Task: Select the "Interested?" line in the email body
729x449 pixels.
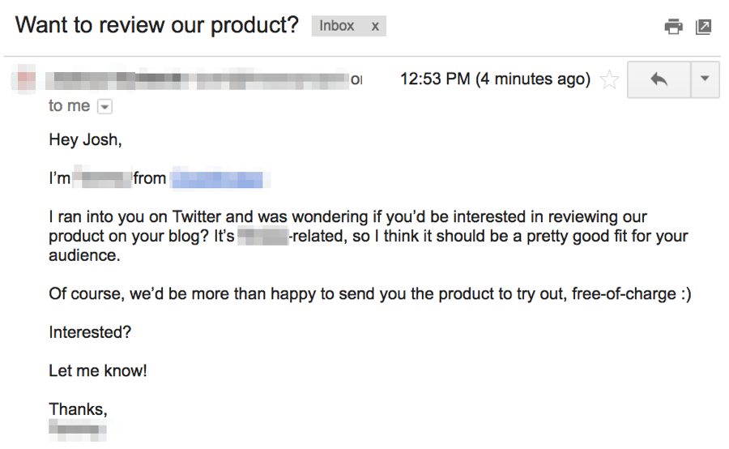Action: click(90, 332)
